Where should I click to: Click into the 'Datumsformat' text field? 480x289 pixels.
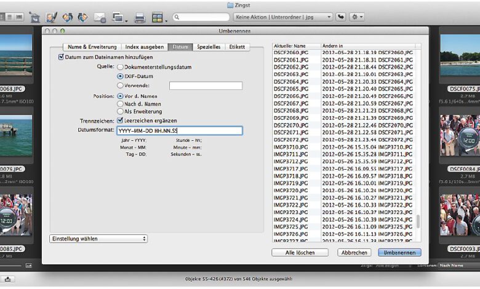(178, 131)
